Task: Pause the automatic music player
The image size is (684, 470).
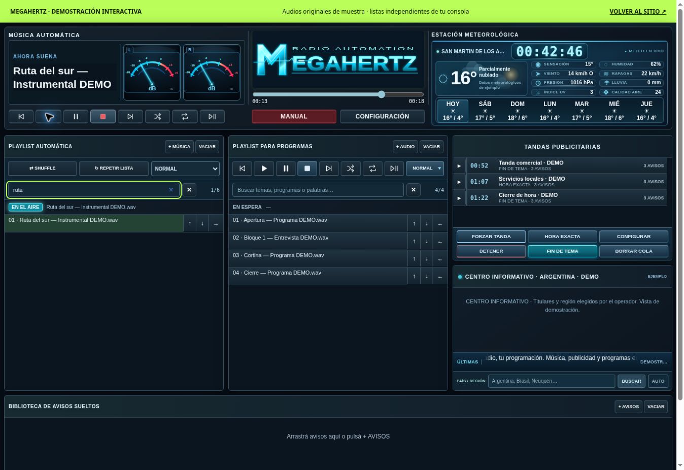Action: [76, 116]
